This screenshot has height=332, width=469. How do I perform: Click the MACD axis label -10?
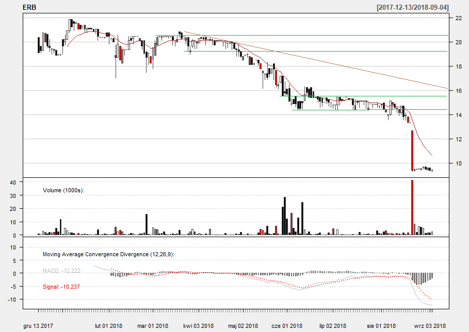click(13, 300)
